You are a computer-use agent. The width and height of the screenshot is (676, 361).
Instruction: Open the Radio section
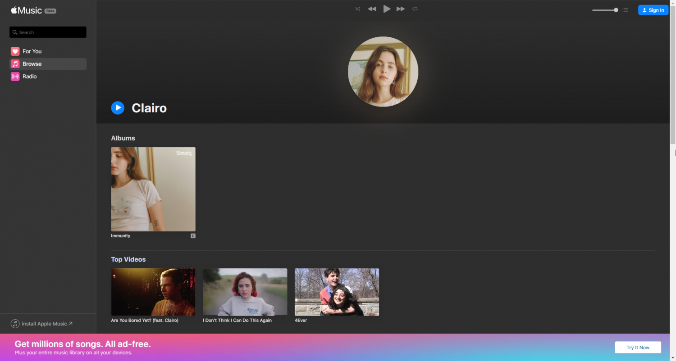click(x=48, y=76)
